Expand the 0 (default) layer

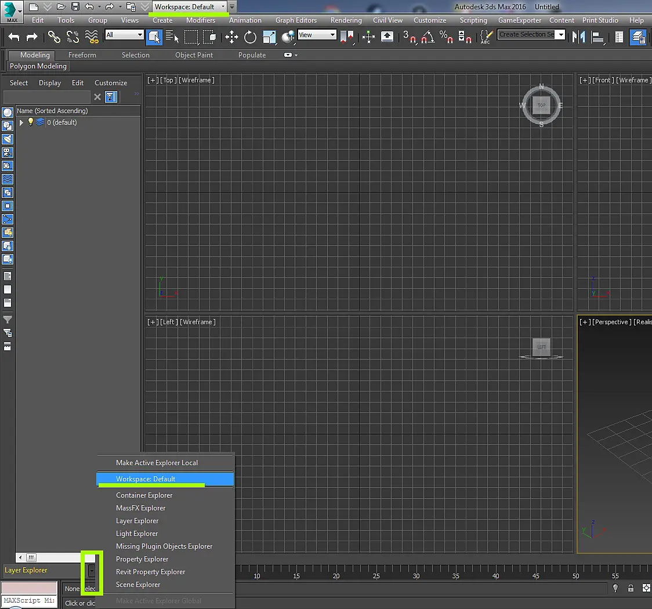point(21,122)
